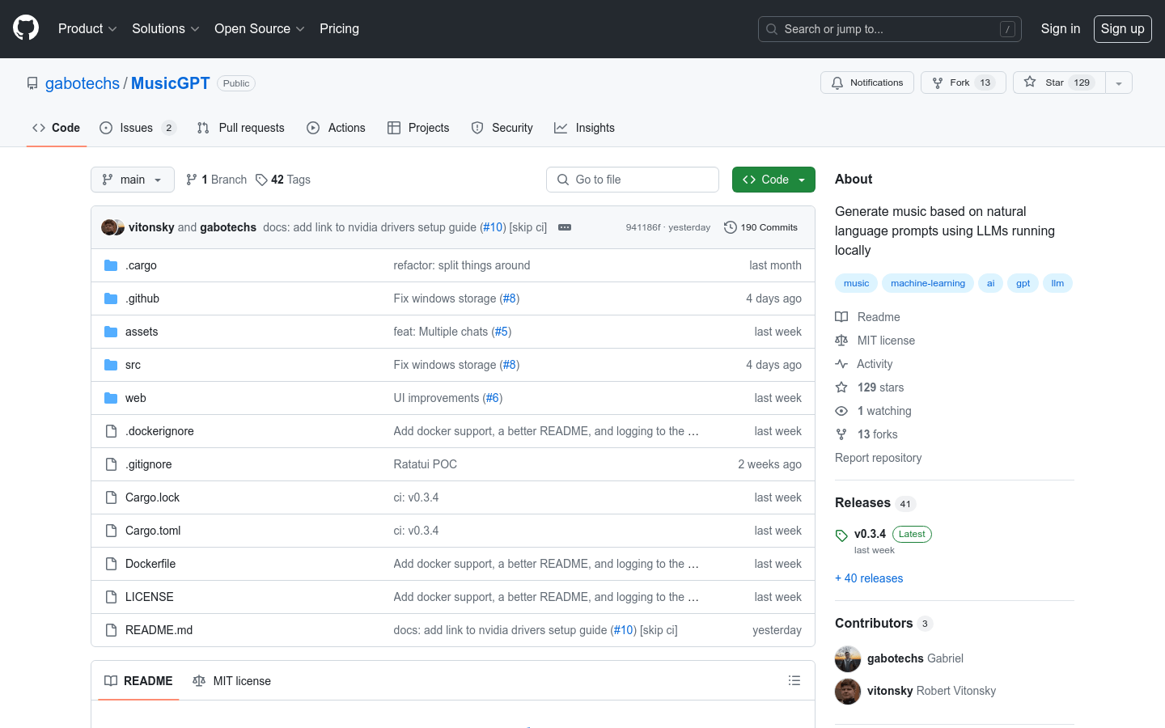Image resolution: width=1165 pixels, height=728 pixels.
Task: Open README outline list icon
Action: [794, 681]
